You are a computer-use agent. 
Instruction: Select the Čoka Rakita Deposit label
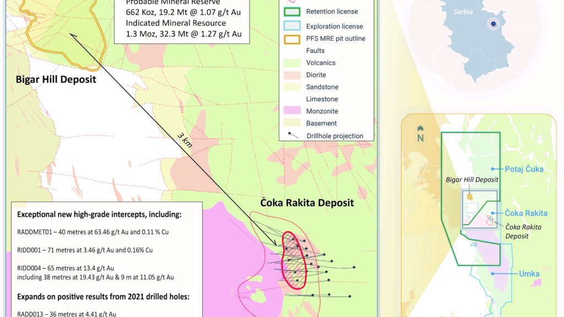pyautogui.click(x=307, y=203)
